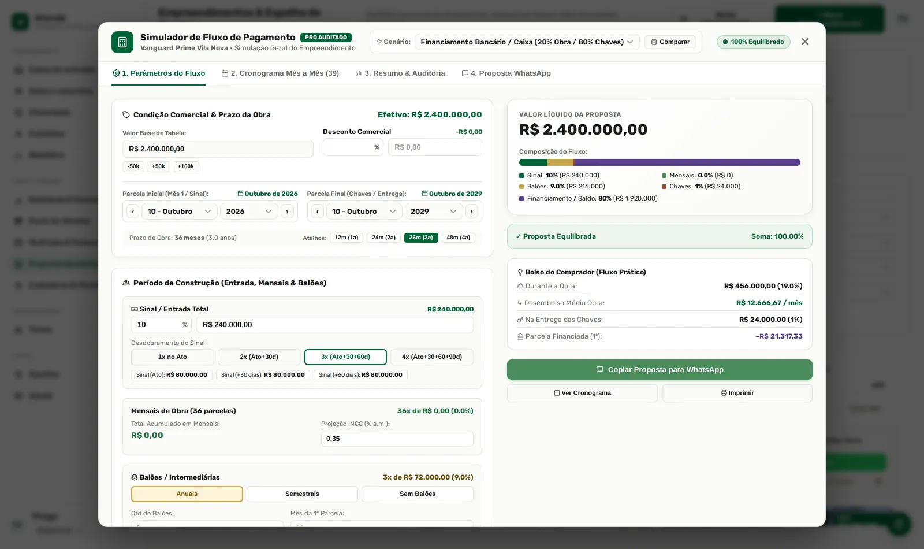
Task: Open 2. Cronograma Mês a Mês tab
Action: click(280, 73)
